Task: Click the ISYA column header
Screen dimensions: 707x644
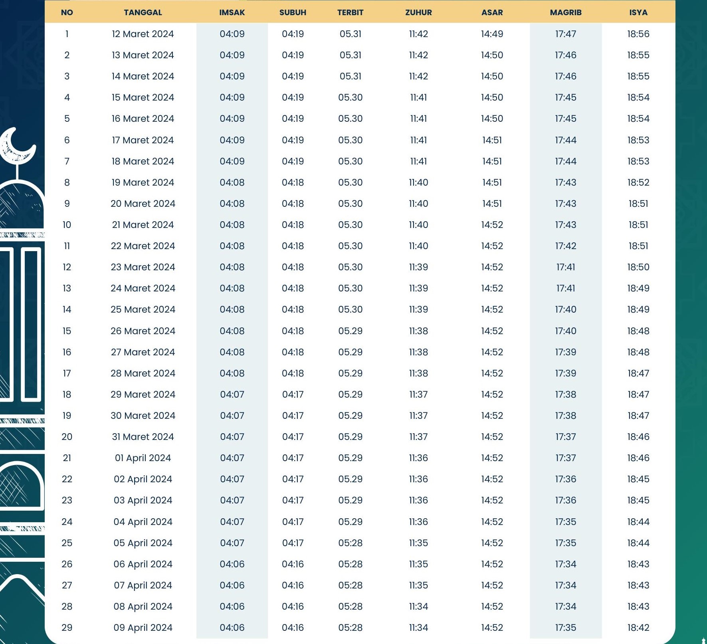Action: pyautogui.click(x=638, y=12)
